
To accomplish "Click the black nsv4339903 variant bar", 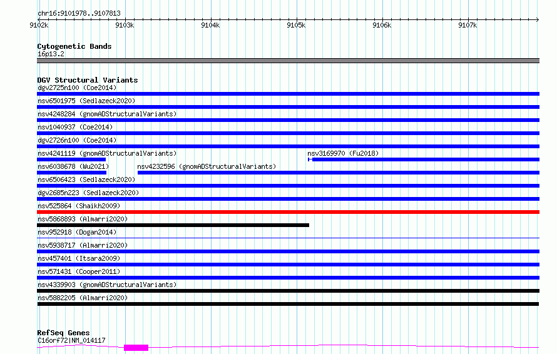I will click(x=288, y=291).
